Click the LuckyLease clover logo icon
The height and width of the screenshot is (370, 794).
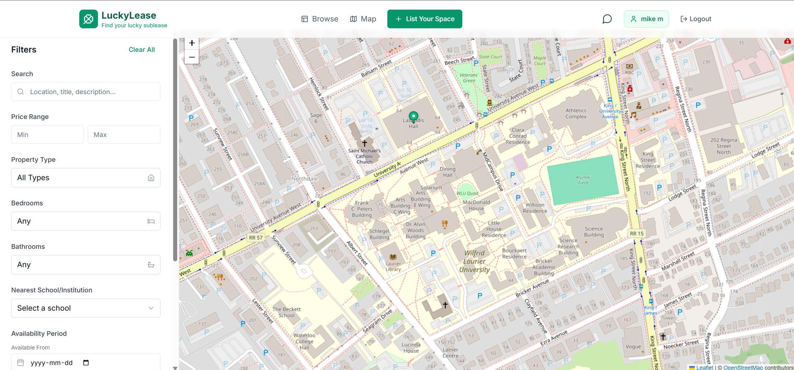tap(88, 19)
